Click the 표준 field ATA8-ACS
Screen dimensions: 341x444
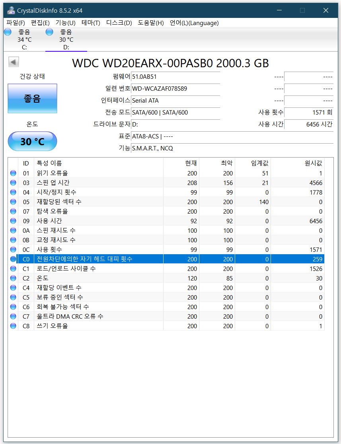coord(232,136)
